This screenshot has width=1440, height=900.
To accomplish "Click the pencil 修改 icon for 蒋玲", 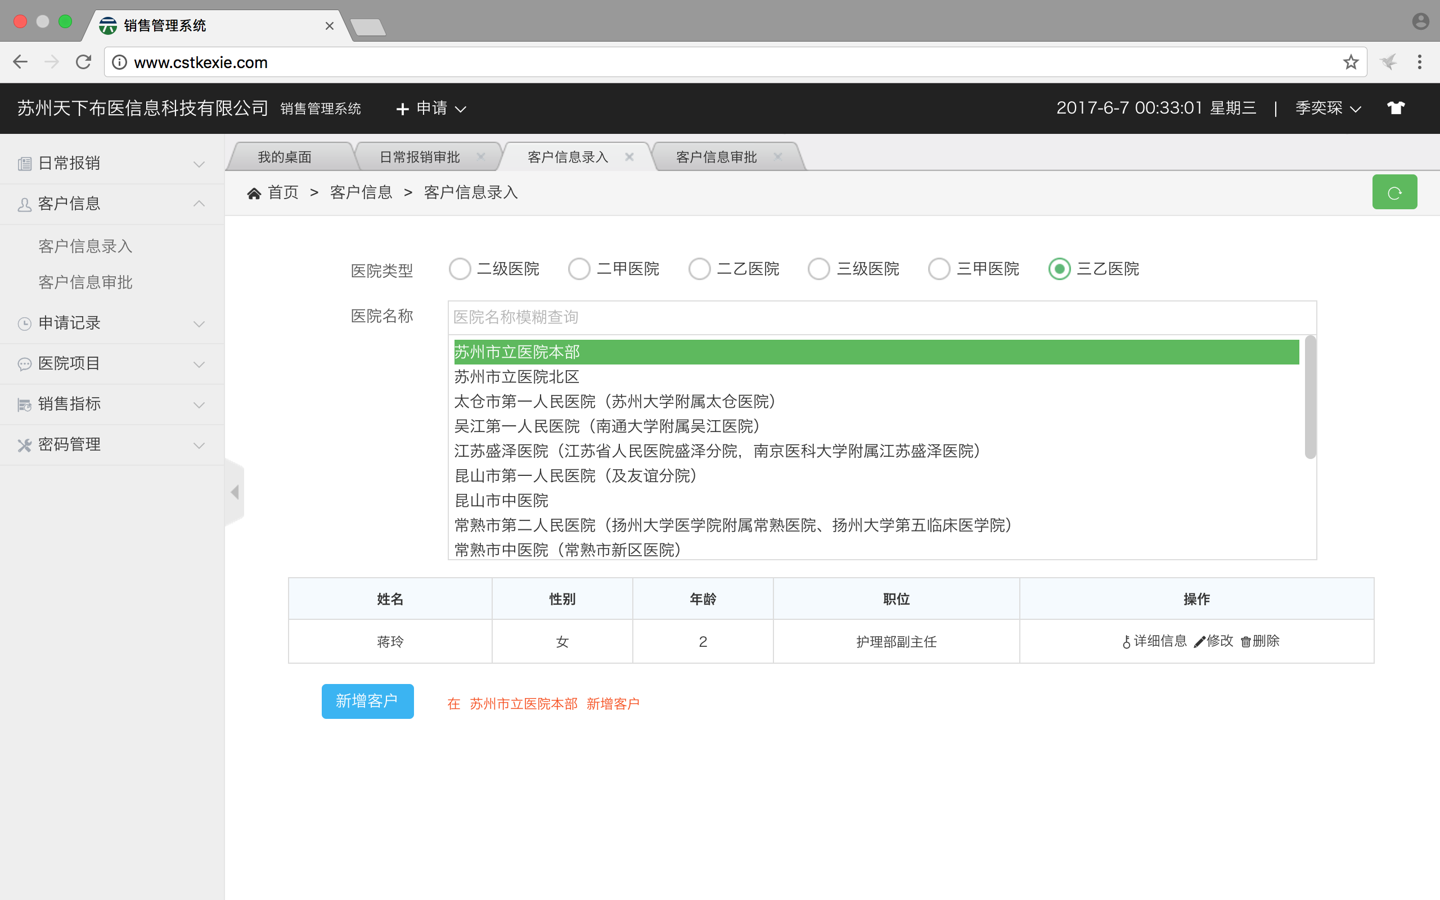I will tap(1200, 642).
